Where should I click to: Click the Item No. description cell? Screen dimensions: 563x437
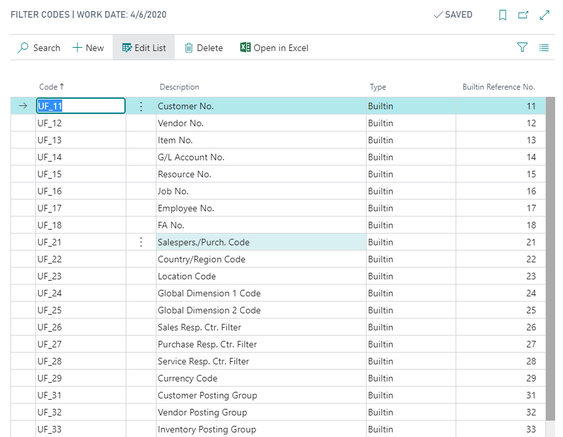pos(261,140)
